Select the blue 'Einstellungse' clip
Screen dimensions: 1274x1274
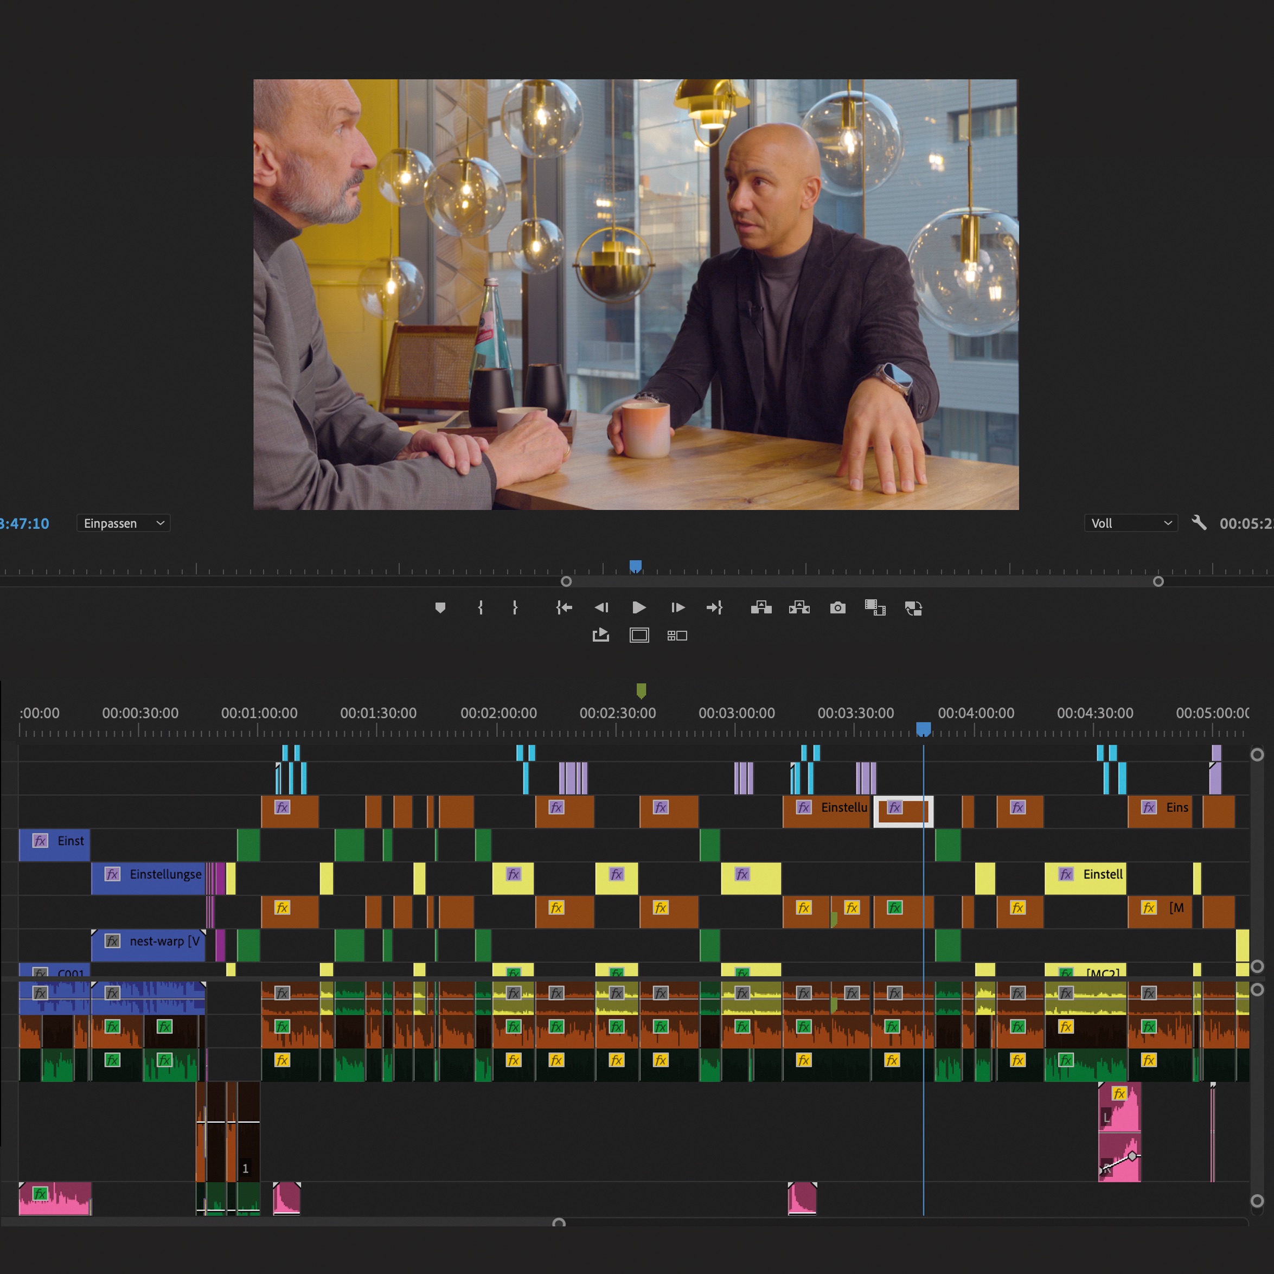149,878
